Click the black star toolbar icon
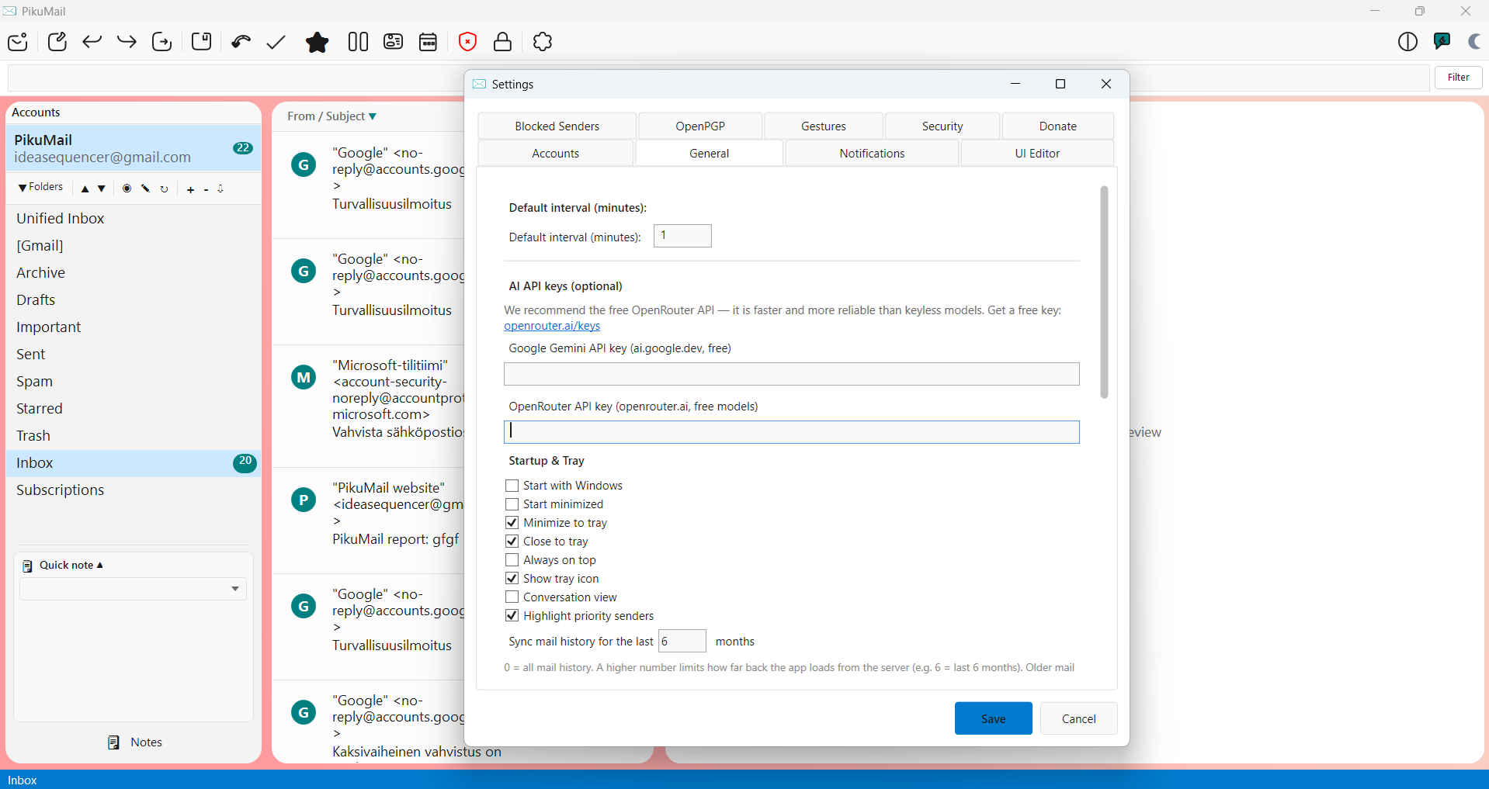This screenshot has height=789, width=1489. 317,42
